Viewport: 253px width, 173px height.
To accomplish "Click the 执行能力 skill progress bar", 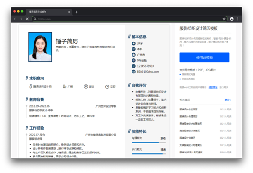I will (x=148, y=154).
